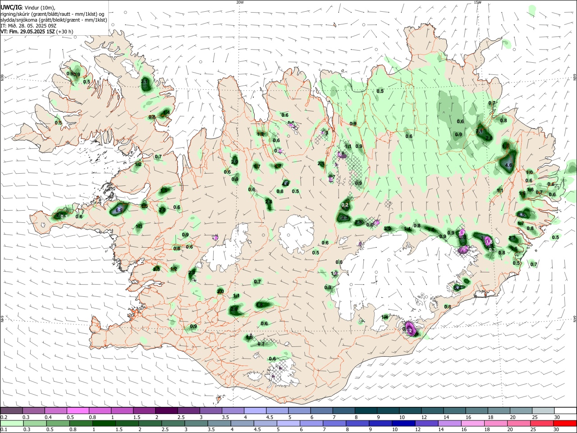This screenshot has height=433, width=577.
Task: Pick the indigo-violet 12 rain swatch
Action: (426, 423)
